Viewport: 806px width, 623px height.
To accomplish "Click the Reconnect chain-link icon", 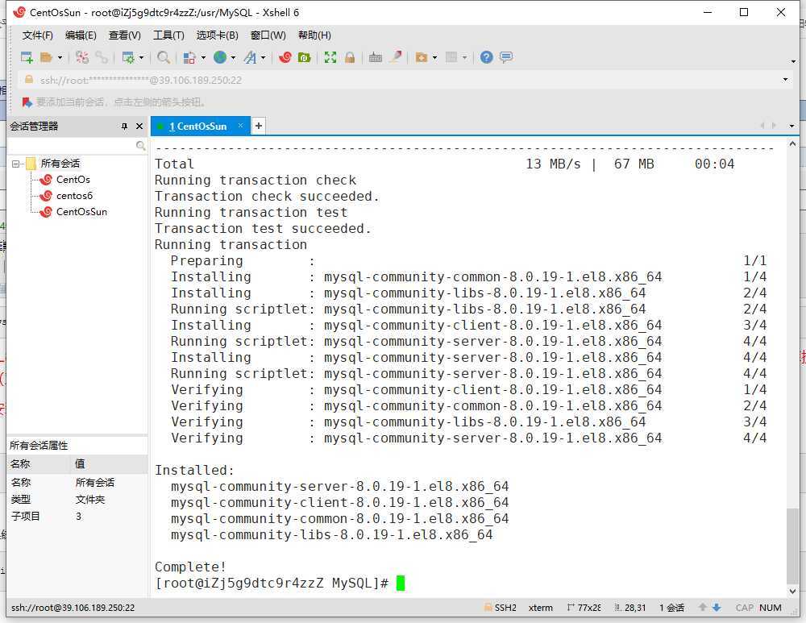I will point(102,57).
